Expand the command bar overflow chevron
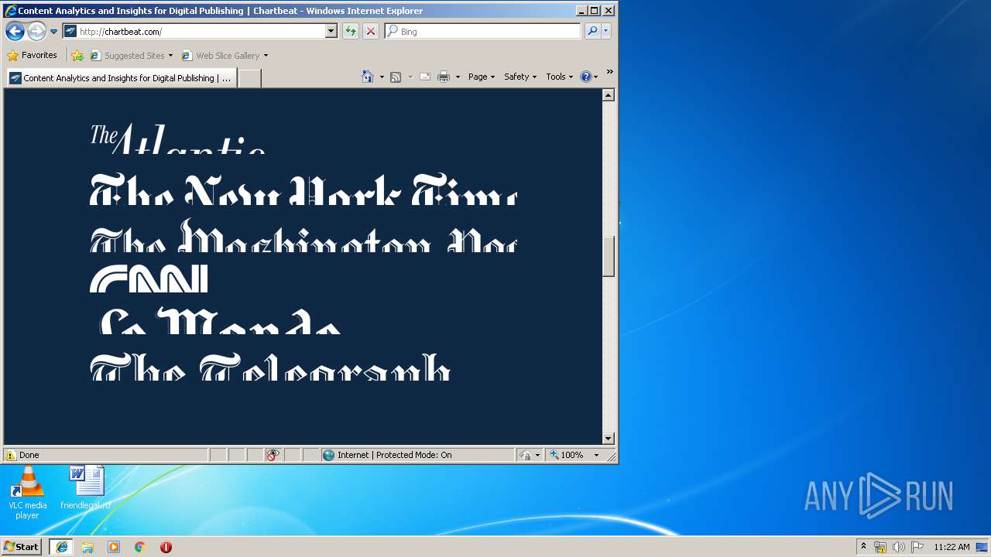This screenshot has height=557, width=991. pos(609,72)
